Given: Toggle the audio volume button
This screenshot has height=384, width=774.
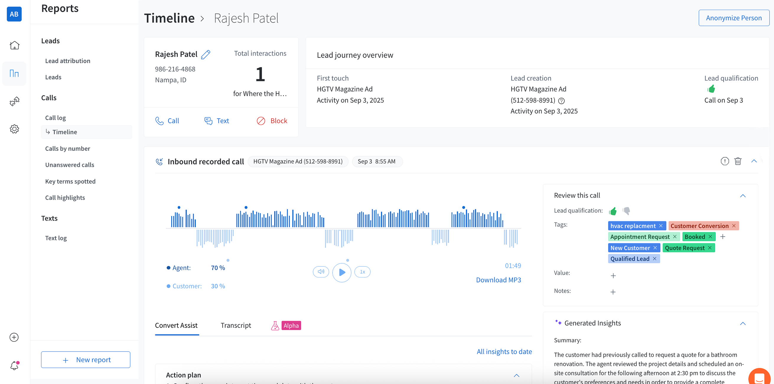Looking at the screenshot, I should click(x=321, y=272).
